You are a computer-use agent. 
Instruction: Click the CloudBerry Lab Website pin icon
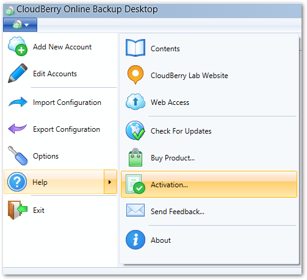click(x=135, y=75)
